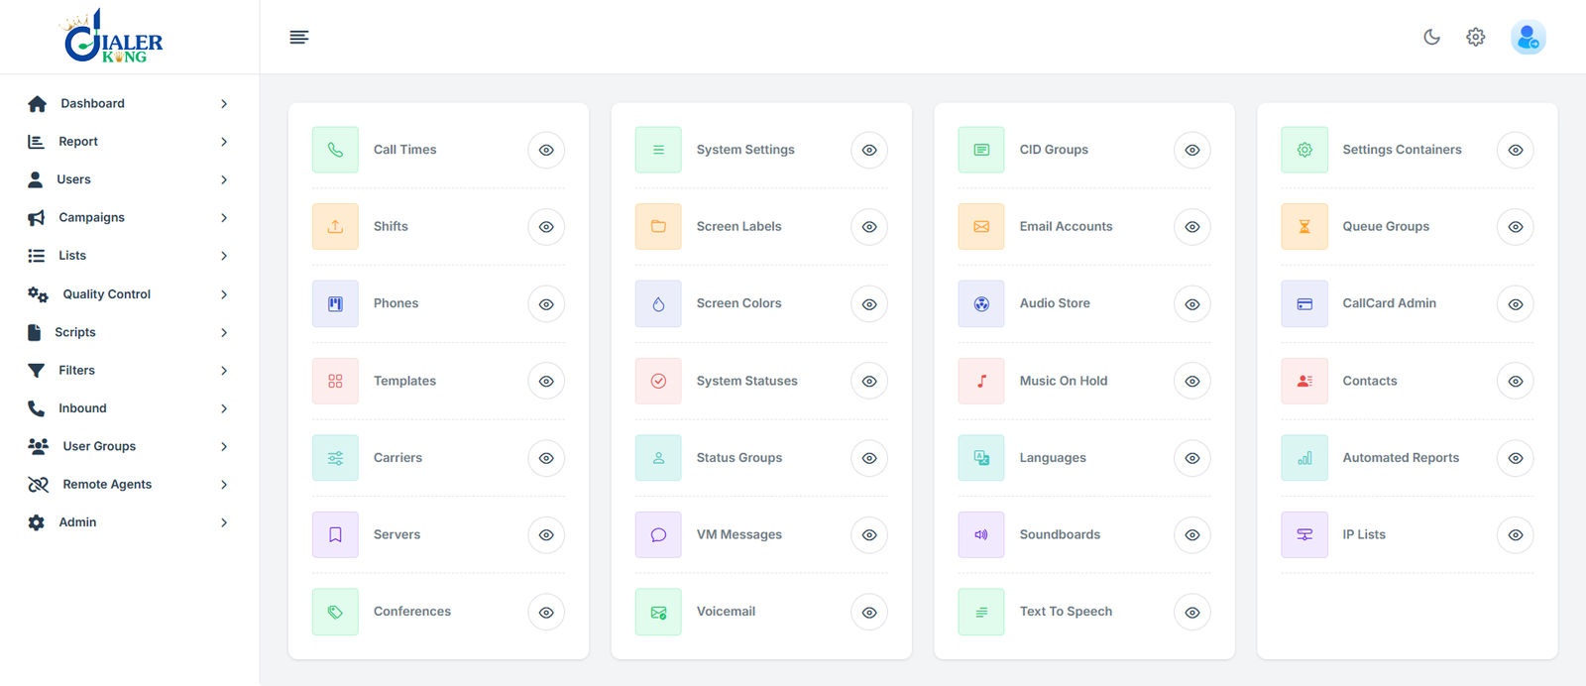Click the Languages translate icon
Screen dimensions: 1586x686
point(981,458)
